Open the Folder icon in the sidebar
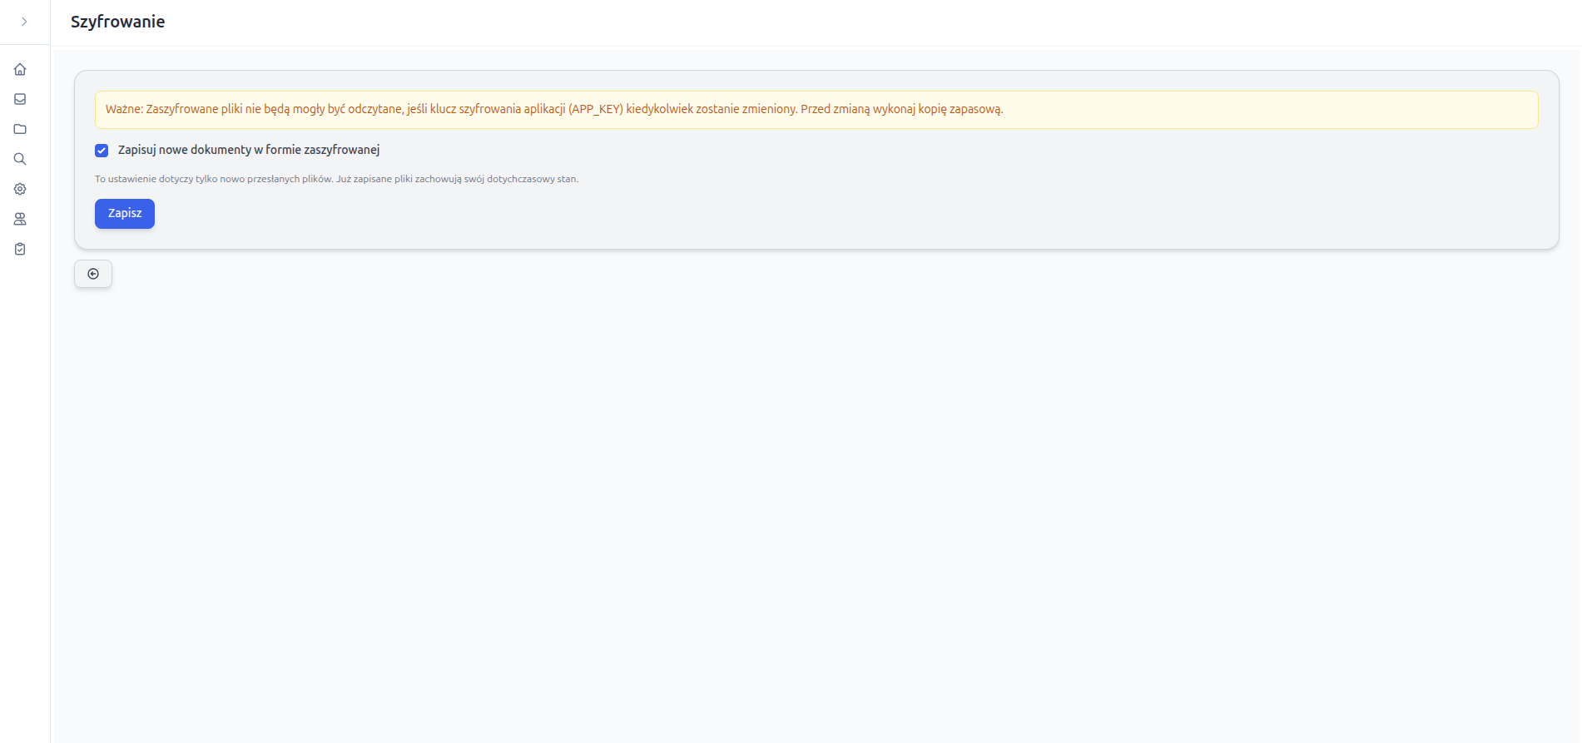Viewport: 1582px width, 743px height. tap(20, 129)
